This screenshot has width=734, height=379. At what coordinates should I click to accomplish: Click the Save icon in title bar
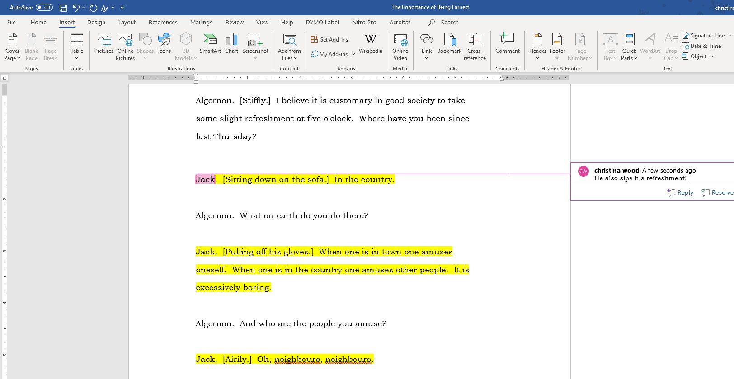pos(63,8)
